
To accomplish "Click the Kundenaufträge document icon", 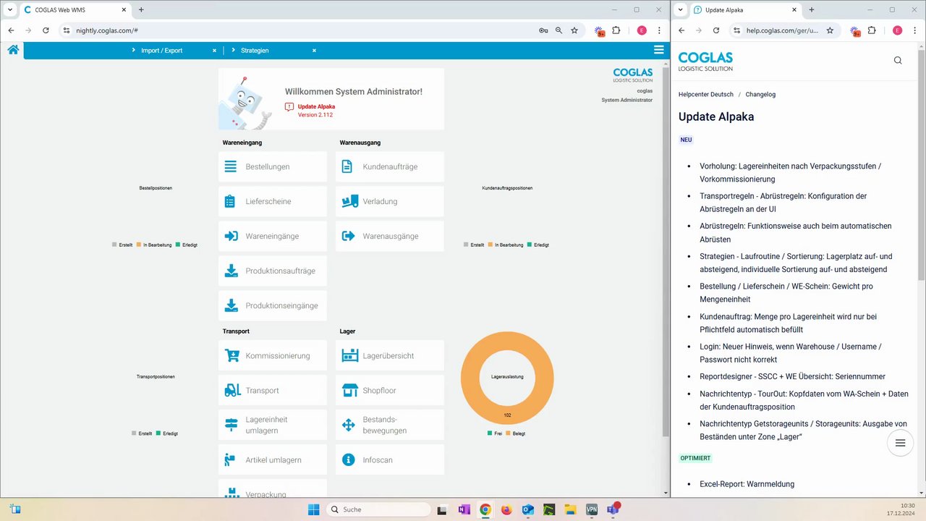I will tap(347, 166).
